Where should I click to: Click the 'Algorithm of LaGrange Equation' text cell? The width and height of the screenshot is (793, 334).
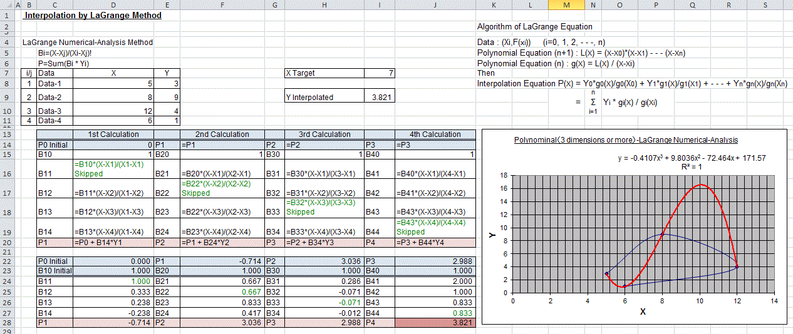coord(534,27)
